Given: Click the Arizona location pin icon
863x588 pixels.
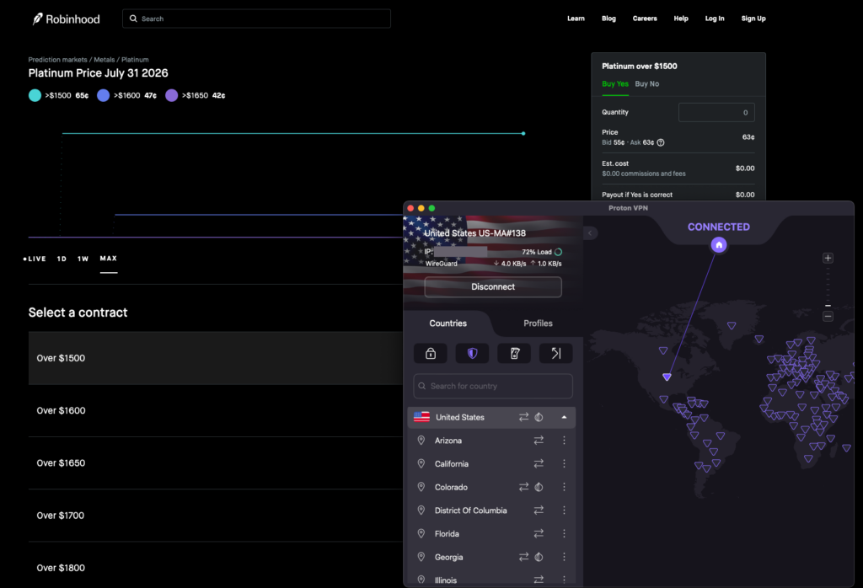Looking at the screenshot, I should 421,441.
